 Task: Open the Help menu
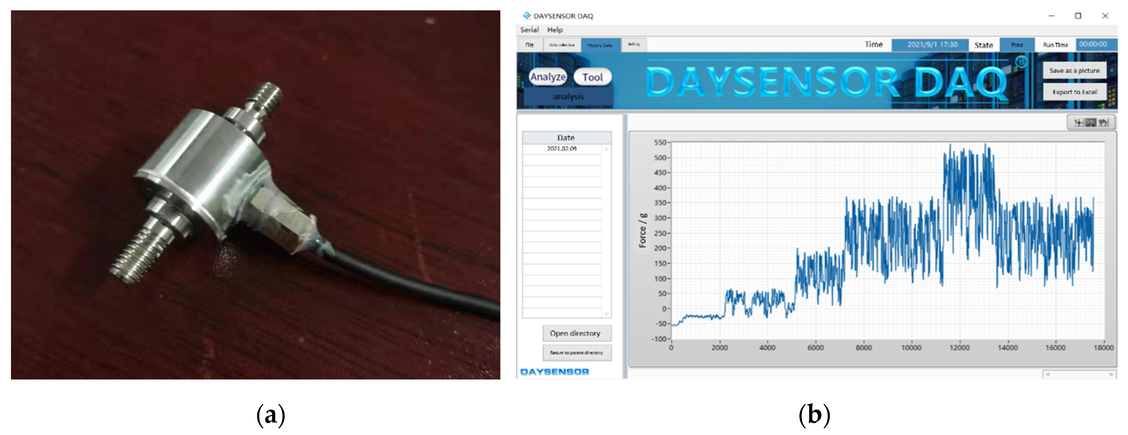(x=555, y=30)
